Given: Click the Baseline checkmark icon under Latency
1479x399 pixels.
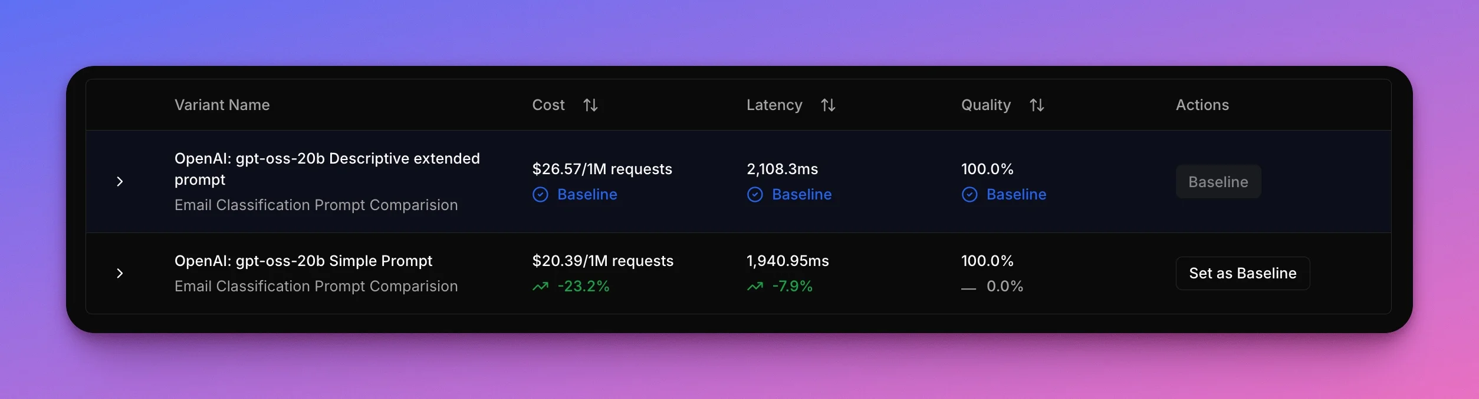Looking at the screenshot, I should [x=755, y=195].
